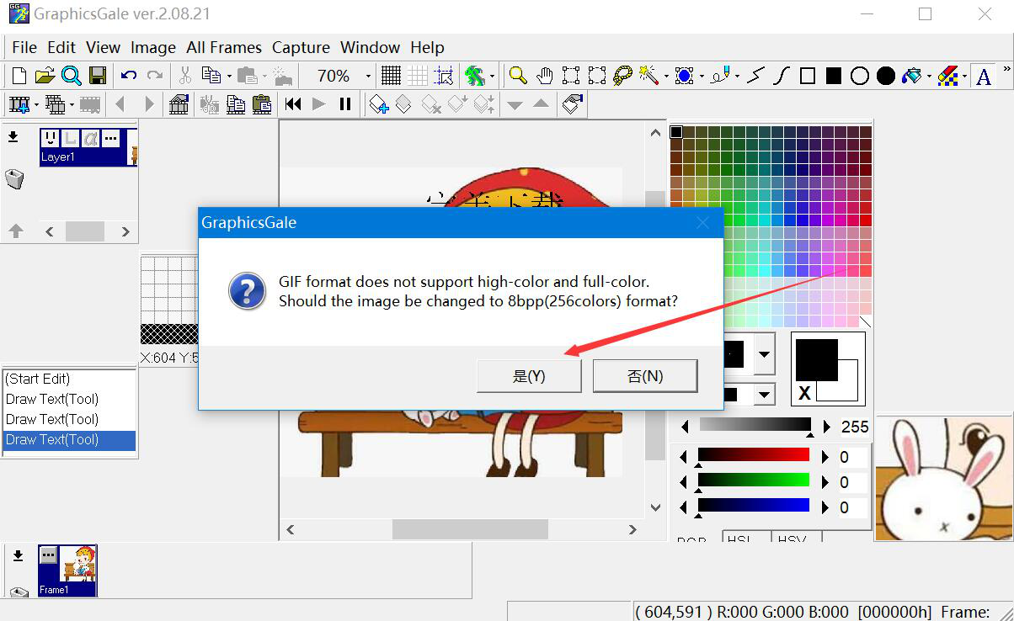Select the Lasso rope selection tool
1014x621 pixels.
click(x=622, y=77)
